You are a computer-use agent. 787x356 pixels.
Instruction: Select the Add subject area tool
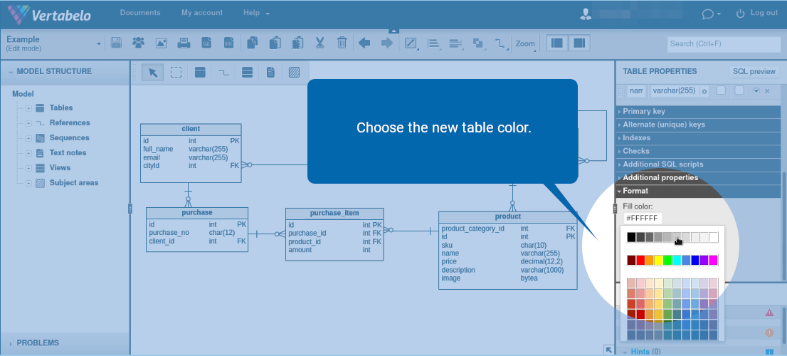click(x=294, y=73)
